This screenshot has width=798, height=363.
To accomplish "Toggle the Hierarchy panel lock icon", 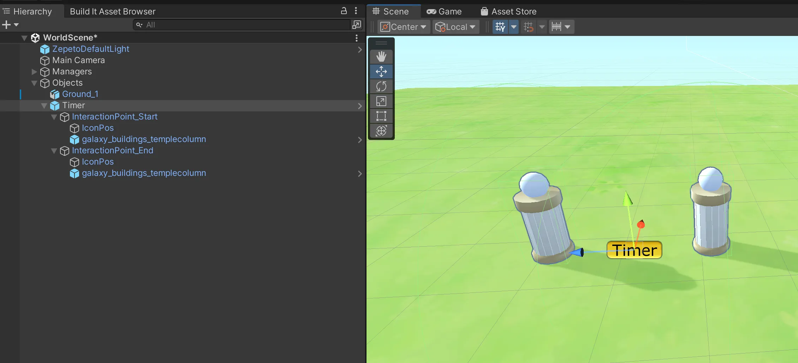I will pyautogui.click(x=344, y=11).
